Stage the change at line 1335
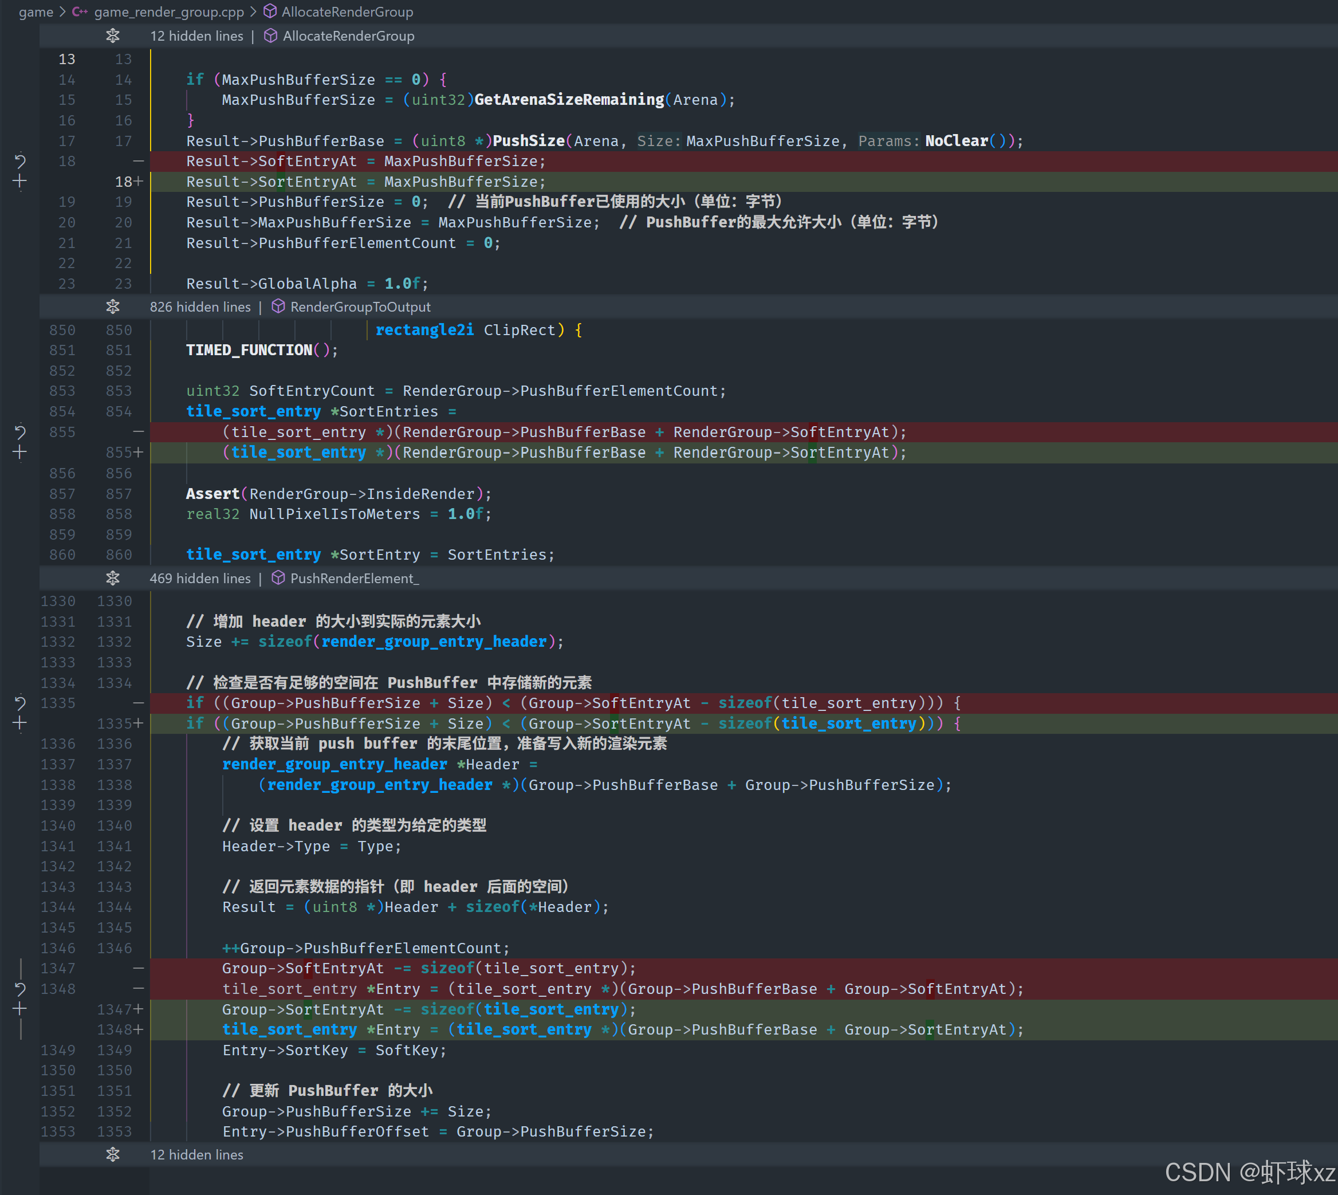 pos(19,724)
